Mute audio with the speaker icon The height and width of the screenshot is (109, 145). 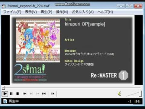[119, 94]
